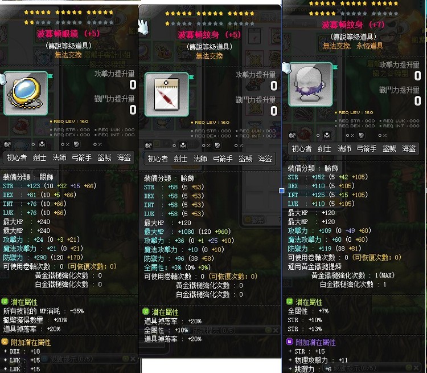427x373 pixels.
Task: Click green 潛在屬性 badge in 波賽頓眼鏡 tooltip
Action: pyautogui.click(x=5, y=302)
